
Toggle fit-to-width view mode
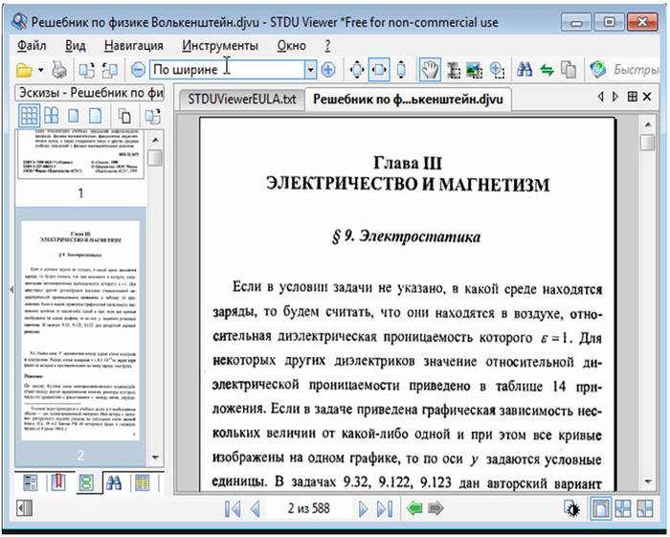click(x=379, y=70)
